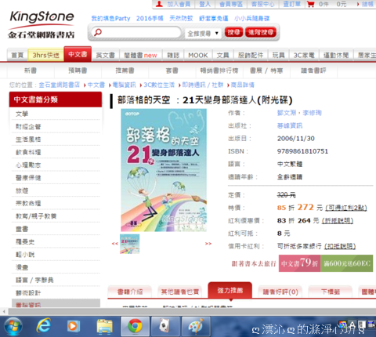Open Internet Explorer from taskbar
Viewport: 376px width, 337px height.
click(x=43, y=326)
